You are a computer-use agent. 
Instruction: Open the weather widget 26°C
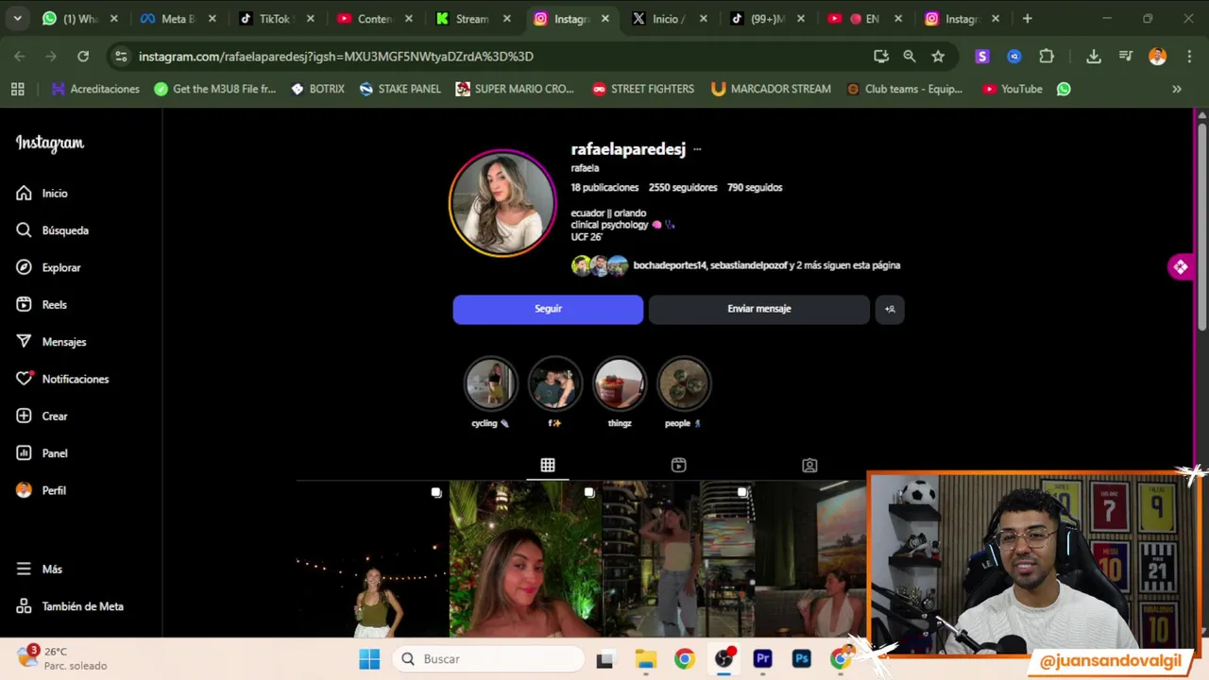click(x=61, y=658)
